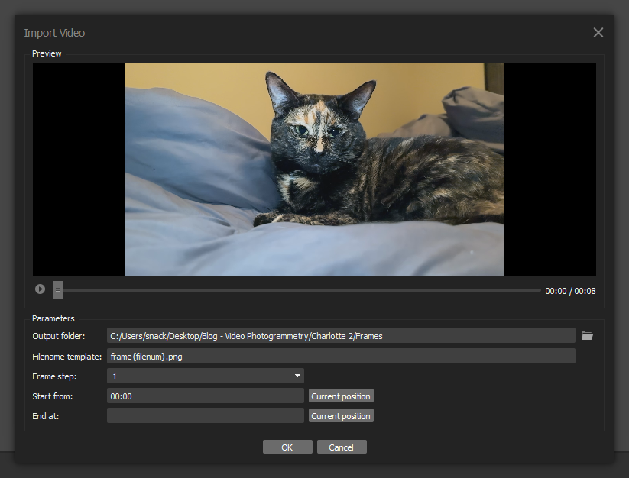Viewport: 629px width, 478px height.
Task: Click the cat video preview frame
Action: 314,169
